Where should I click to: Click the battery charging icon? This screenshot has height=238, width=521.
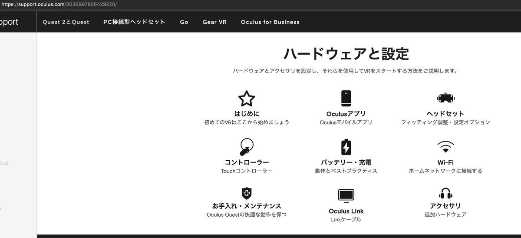click(x=346, y=147)
